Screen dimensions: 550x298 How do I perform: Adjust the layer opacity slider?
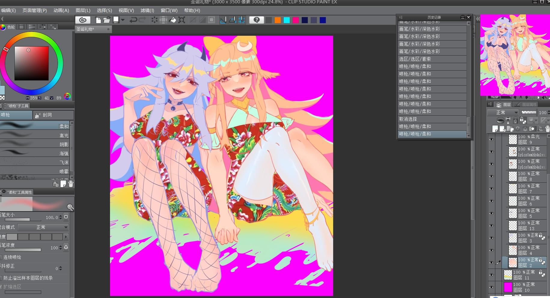point(529,112)
